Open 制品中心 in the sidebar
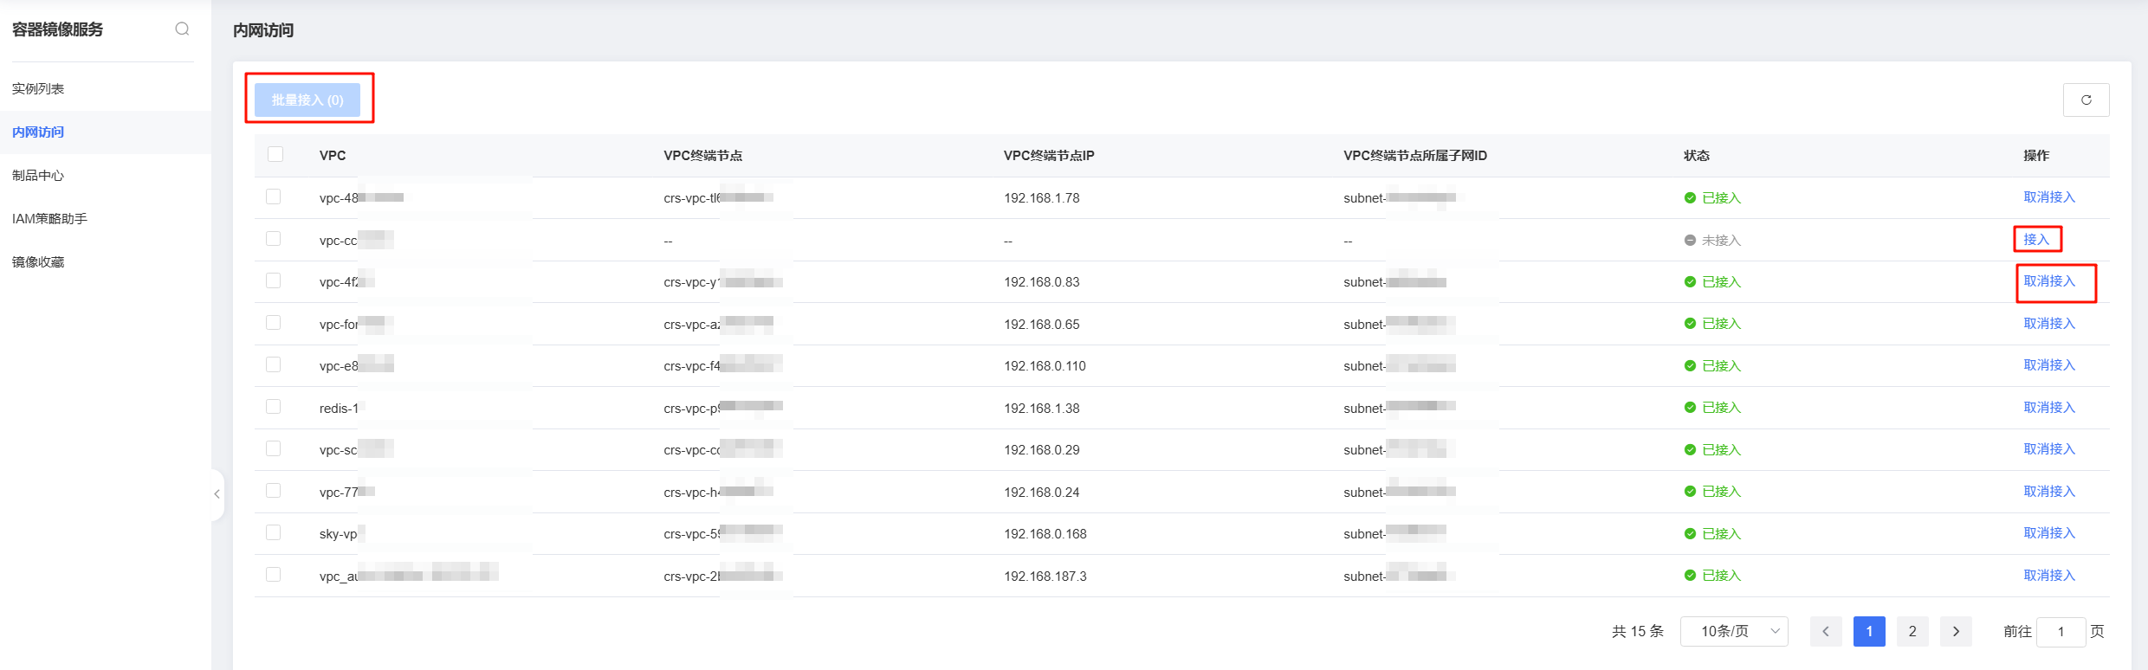2148x670 pixels. tap(38, 176)
